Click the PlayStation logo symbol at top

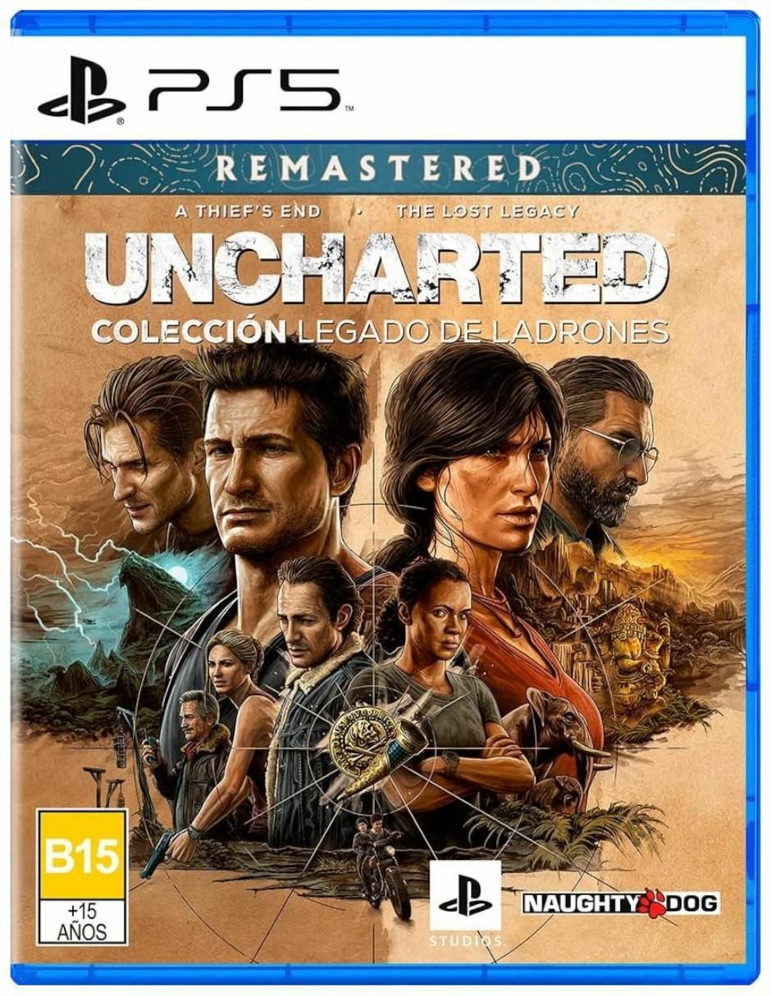(81, 90)
